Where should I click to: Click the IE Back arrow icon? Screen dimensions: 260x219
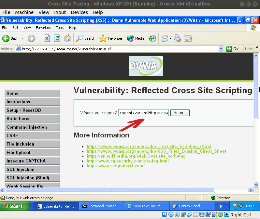point(6,38)
